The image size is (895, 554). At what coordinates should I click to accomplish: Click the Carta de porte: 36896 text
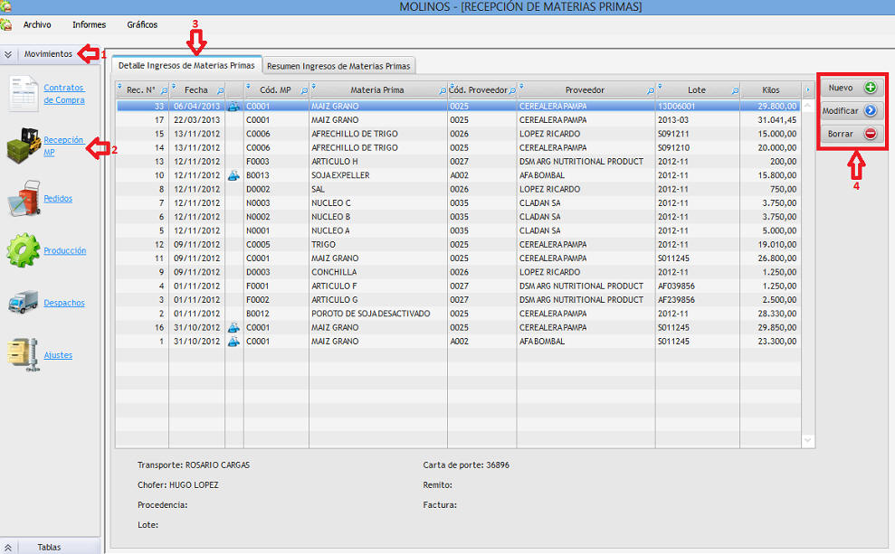[466, 465]
